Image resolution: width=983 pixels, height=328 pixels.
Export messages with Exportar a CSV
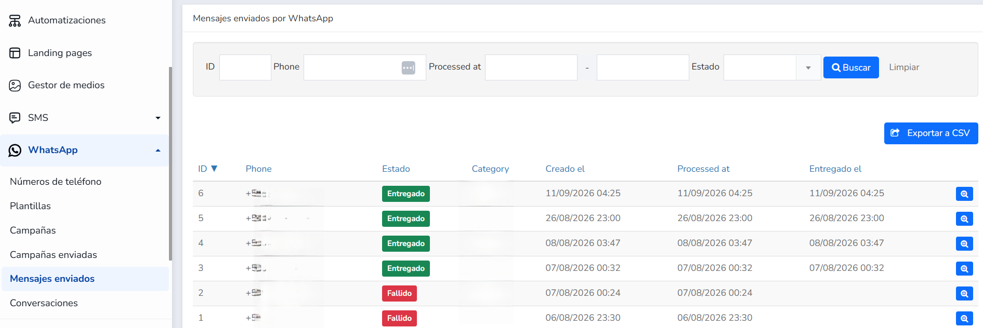[931, 133]
